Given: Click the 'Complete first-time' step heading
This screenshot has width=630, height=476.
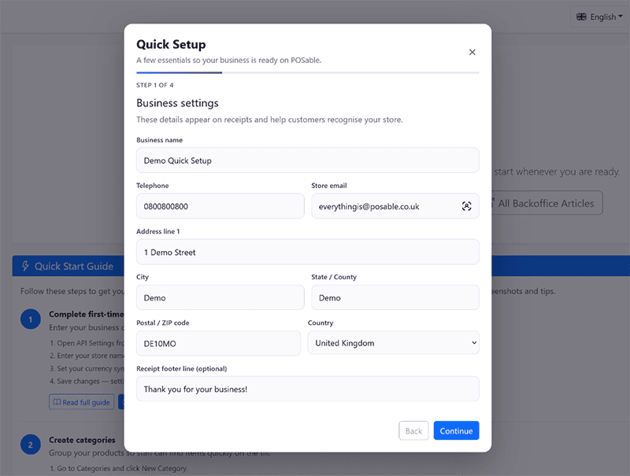Looking at the screenshot, I should click(87, 314).
